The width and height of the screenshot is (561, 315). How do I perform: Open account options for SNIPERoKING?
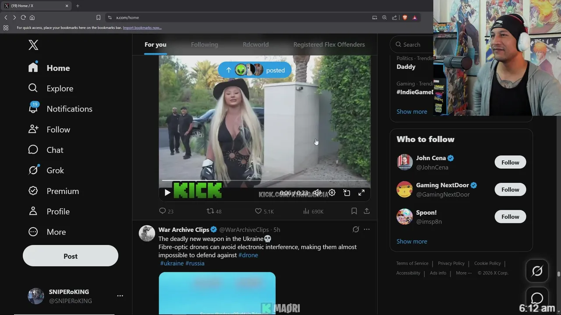coord(120,296)
